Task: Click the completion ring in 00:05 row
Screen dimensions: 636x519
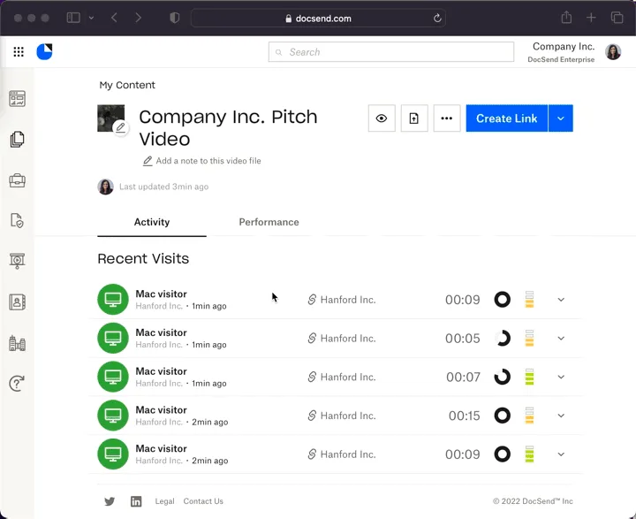Action: [502, 339]
